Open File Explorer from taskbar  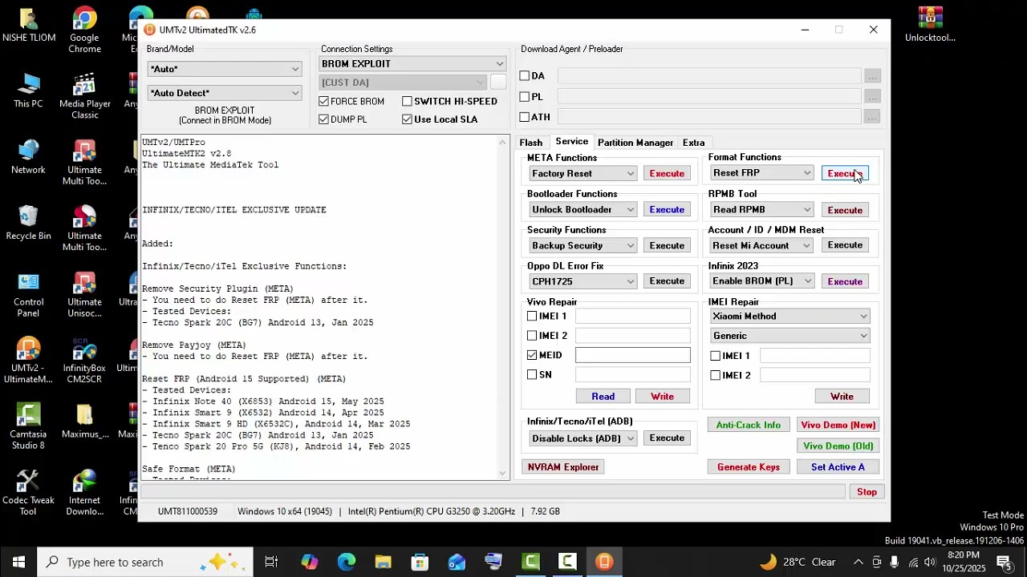click(x=383, y=562)
